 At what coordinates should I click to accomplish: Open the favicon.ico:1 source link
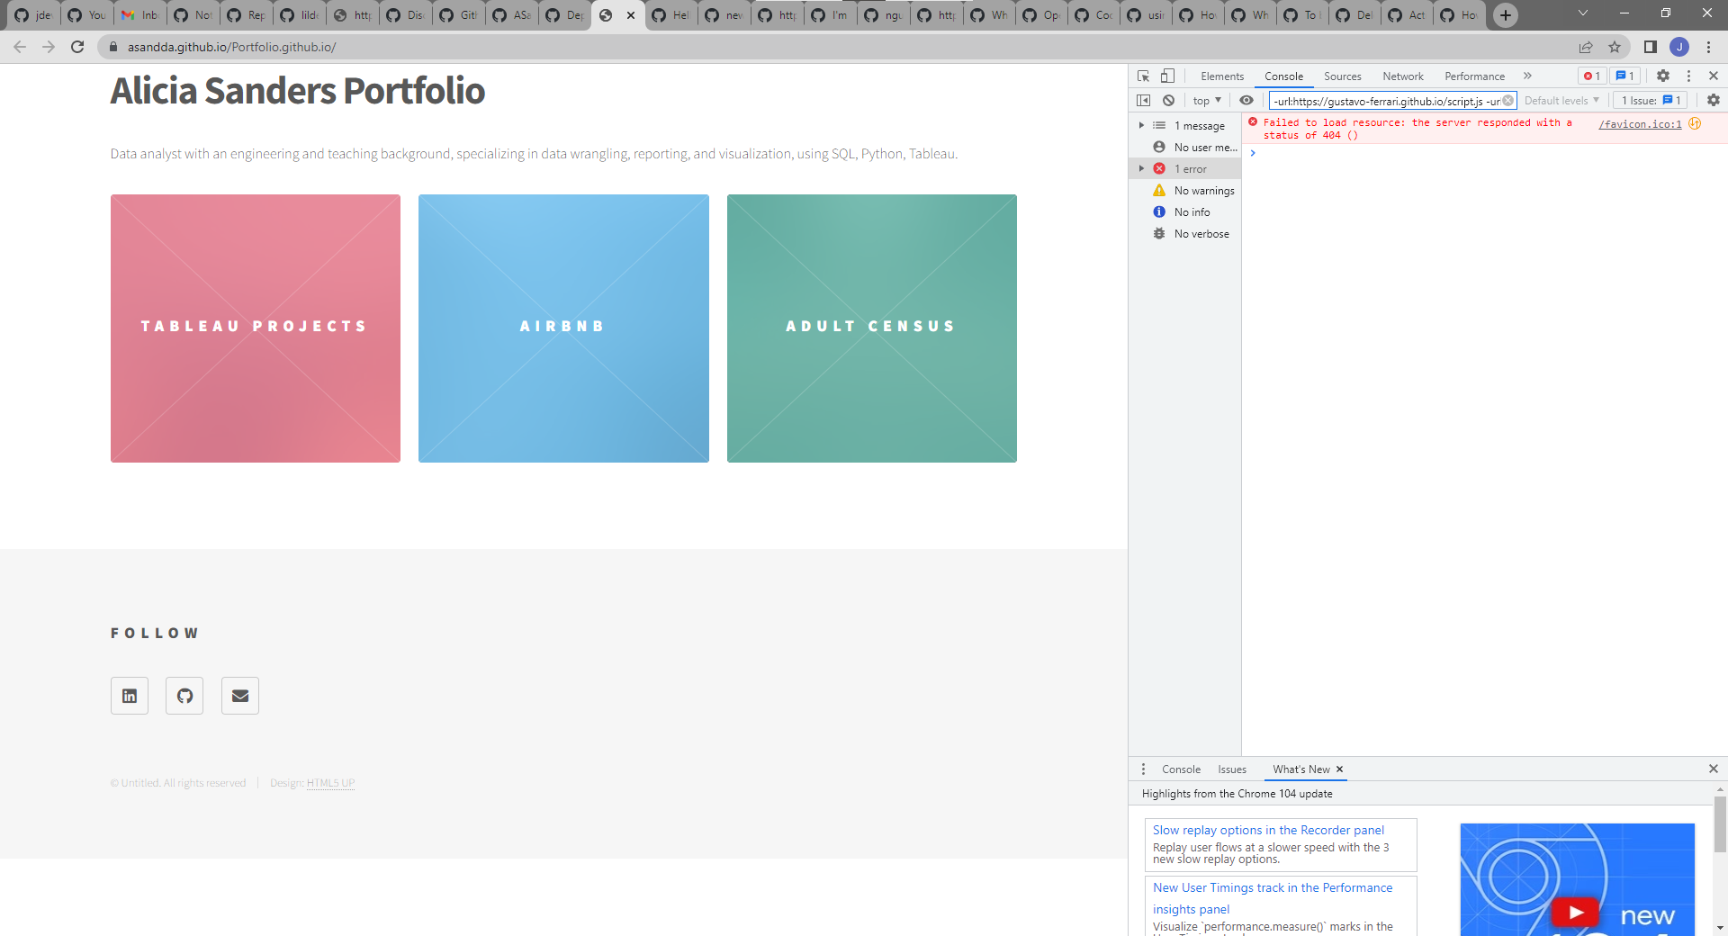coord(1640,124)
